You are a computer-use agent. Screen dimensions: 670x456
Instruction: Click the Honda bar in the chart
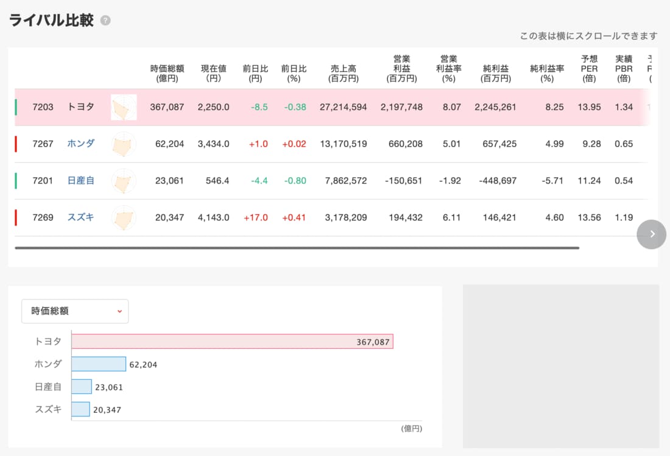tap(99, 364)
